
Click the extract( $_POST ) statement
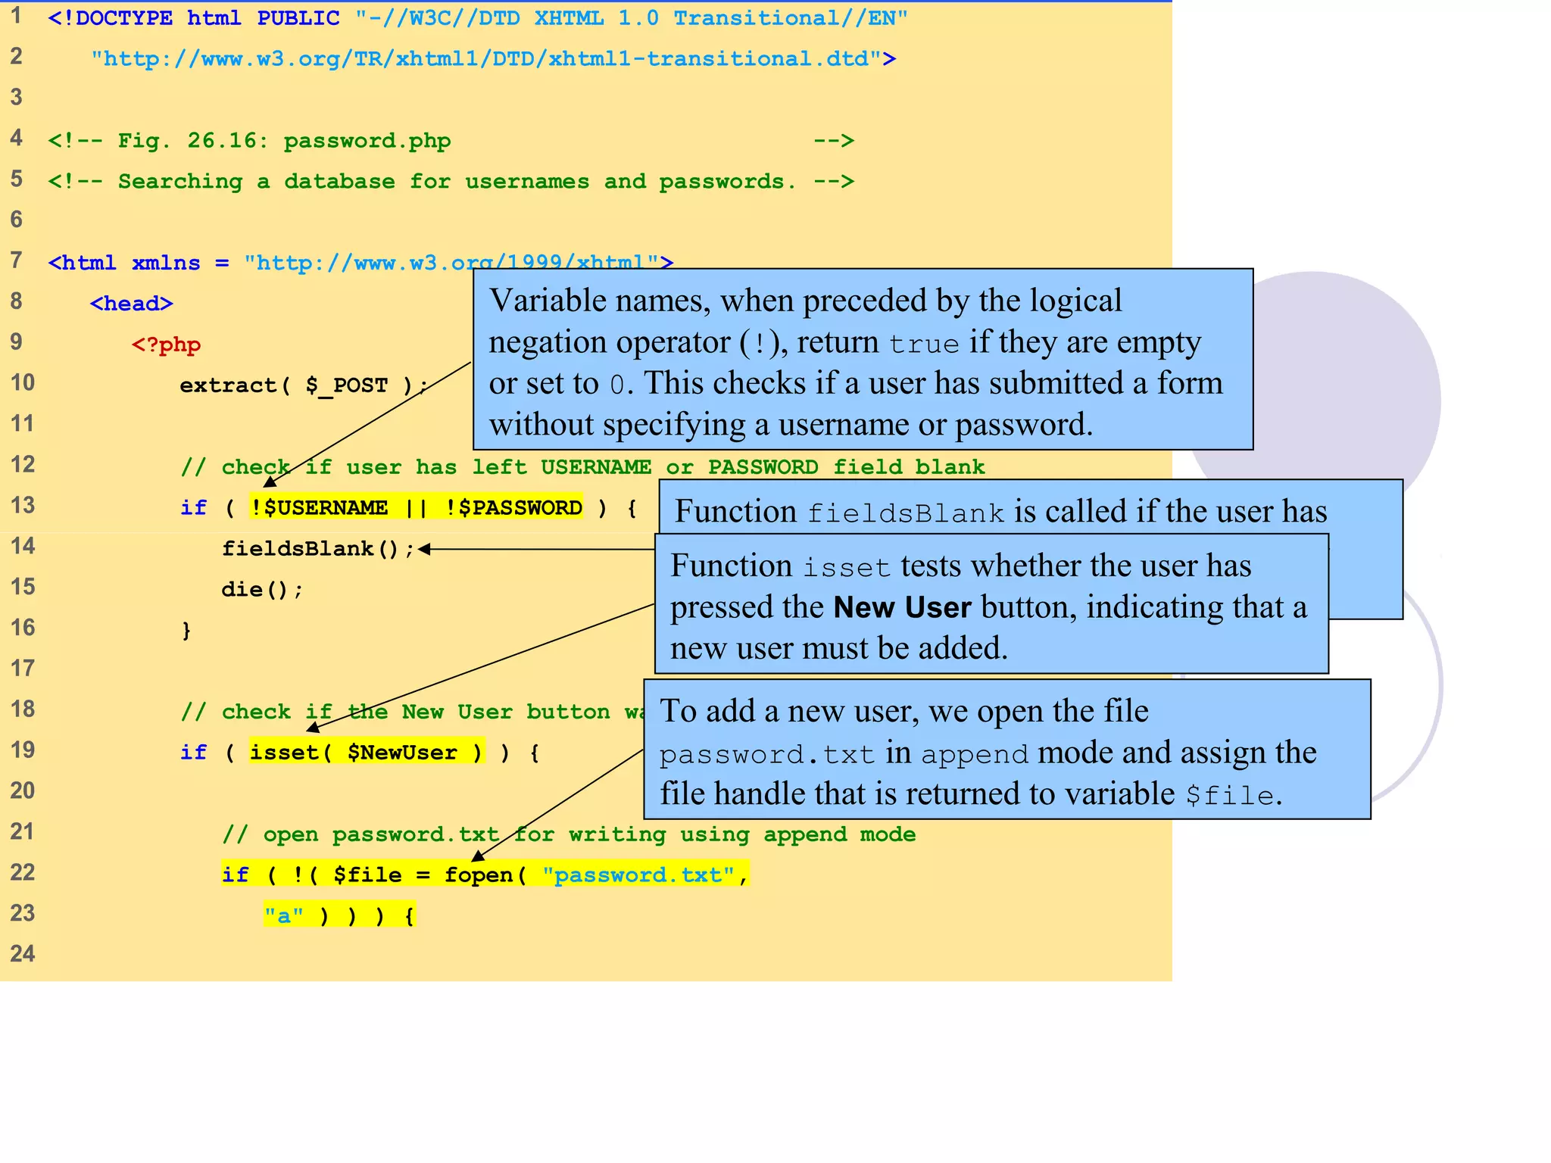[x=304, y=385]
